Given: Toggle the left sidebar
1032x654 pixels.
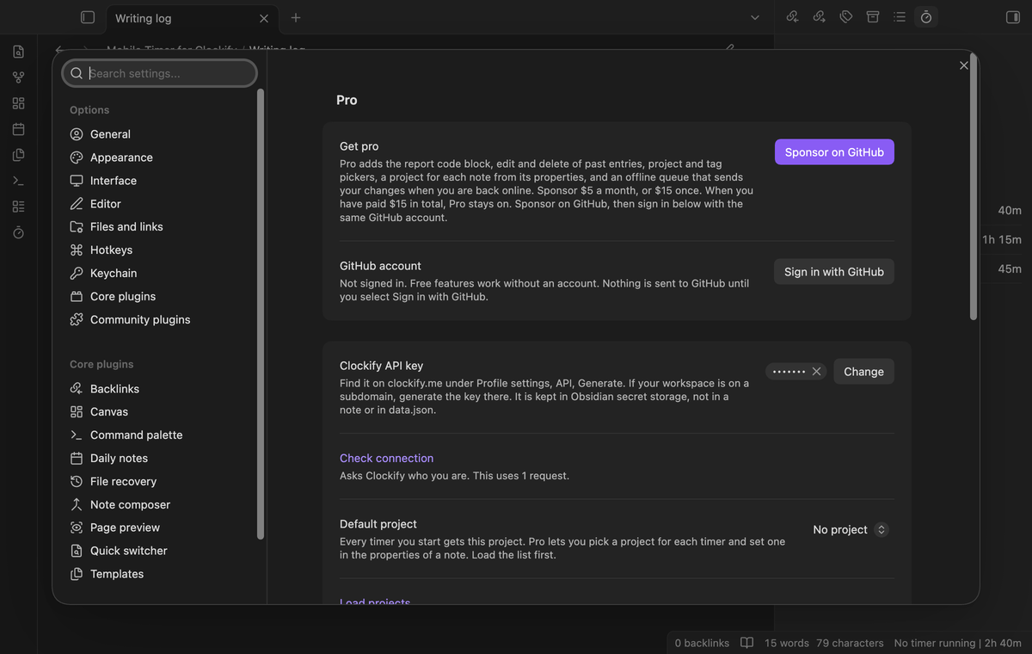Looking at the screenshot, I should point(87,17).
